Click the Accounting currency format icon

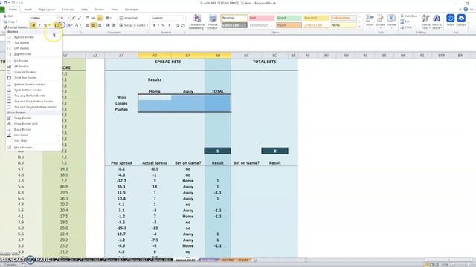point(155,25)
